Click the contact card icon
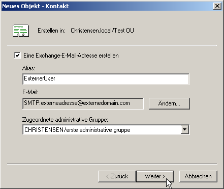224x189 pixels. 21,31
